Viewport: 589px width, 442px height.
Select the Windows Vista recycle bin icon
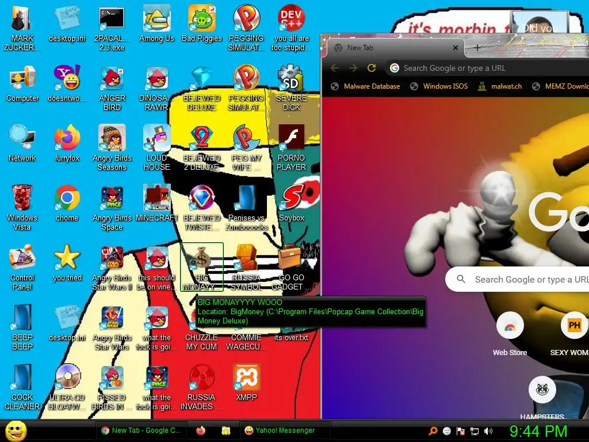point(22,207)
